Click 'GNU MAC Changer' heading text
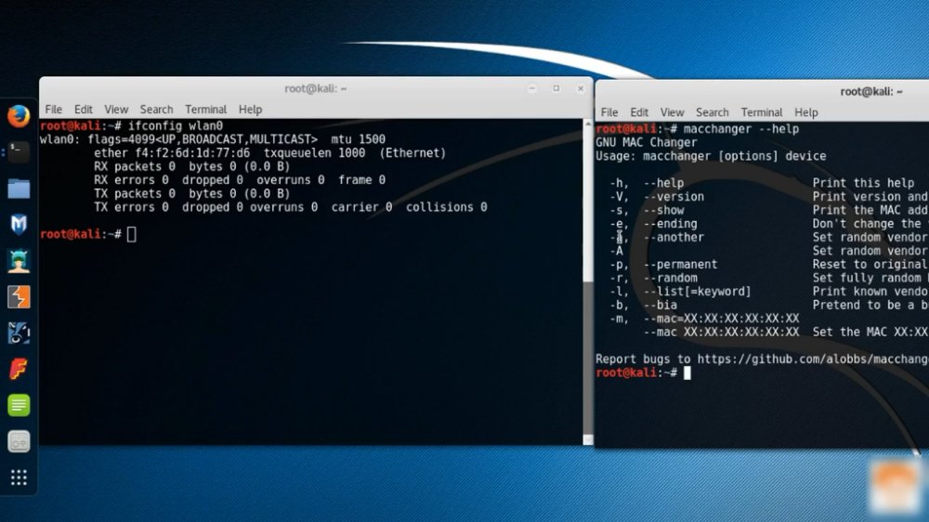 646,143
